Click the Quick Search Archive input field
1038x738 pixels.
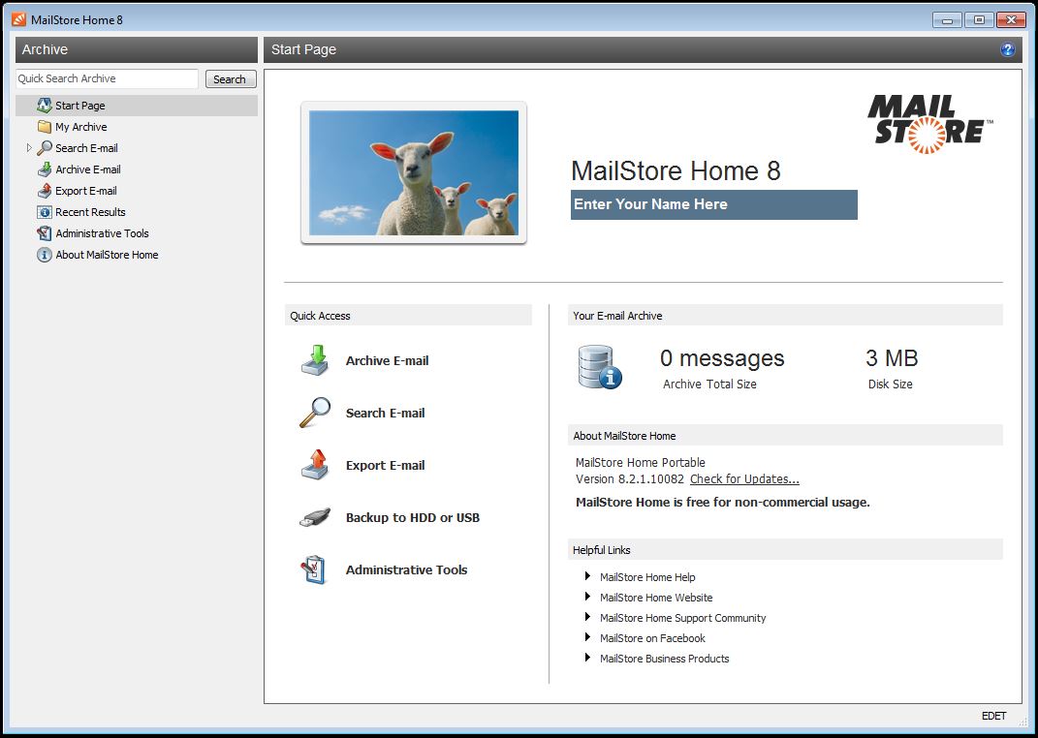pyautogui.click(x=107, y=78)
